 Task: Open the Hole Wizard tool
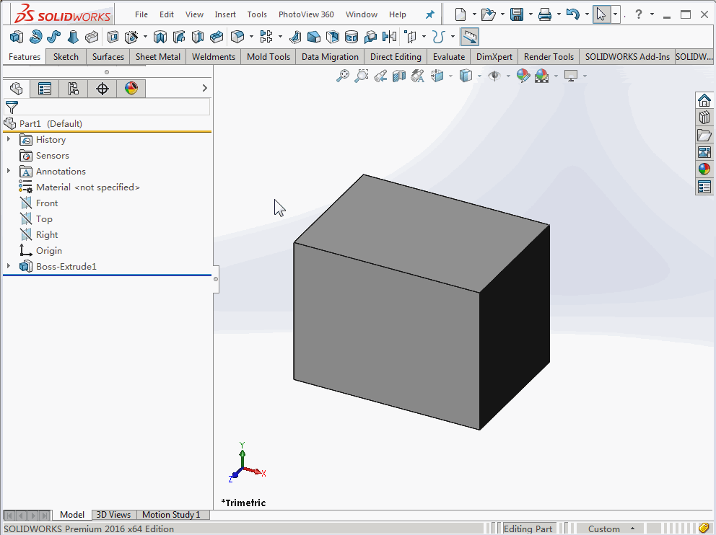pyautogui.click(x=131, y=37)
